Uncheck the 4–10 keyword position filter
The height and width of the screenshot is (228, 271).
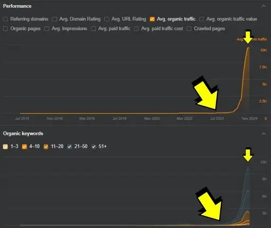pyautogui.click(x=24, y=147)
